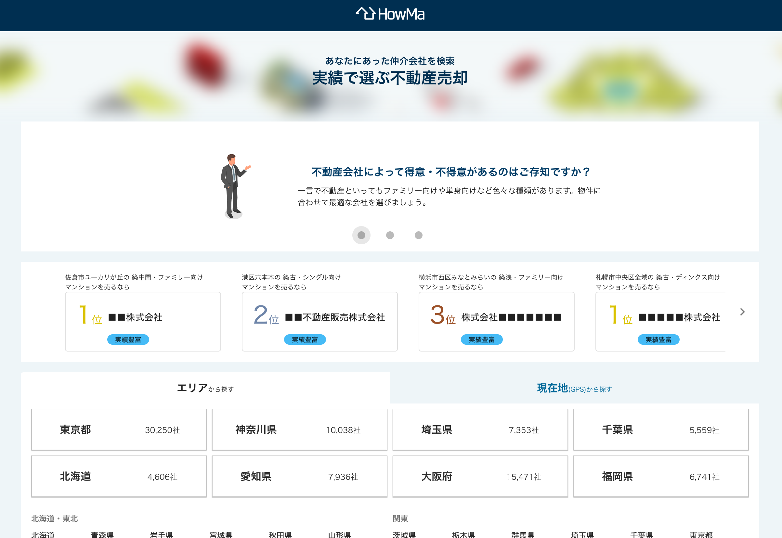Screen dimensions: 782x538
Task: Open the 大阪府 15,471社 area
Action: (480, 476)
